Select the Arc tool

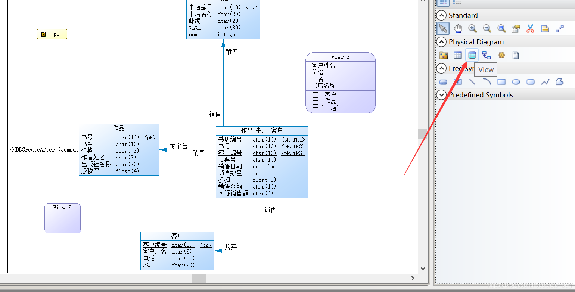487,82
